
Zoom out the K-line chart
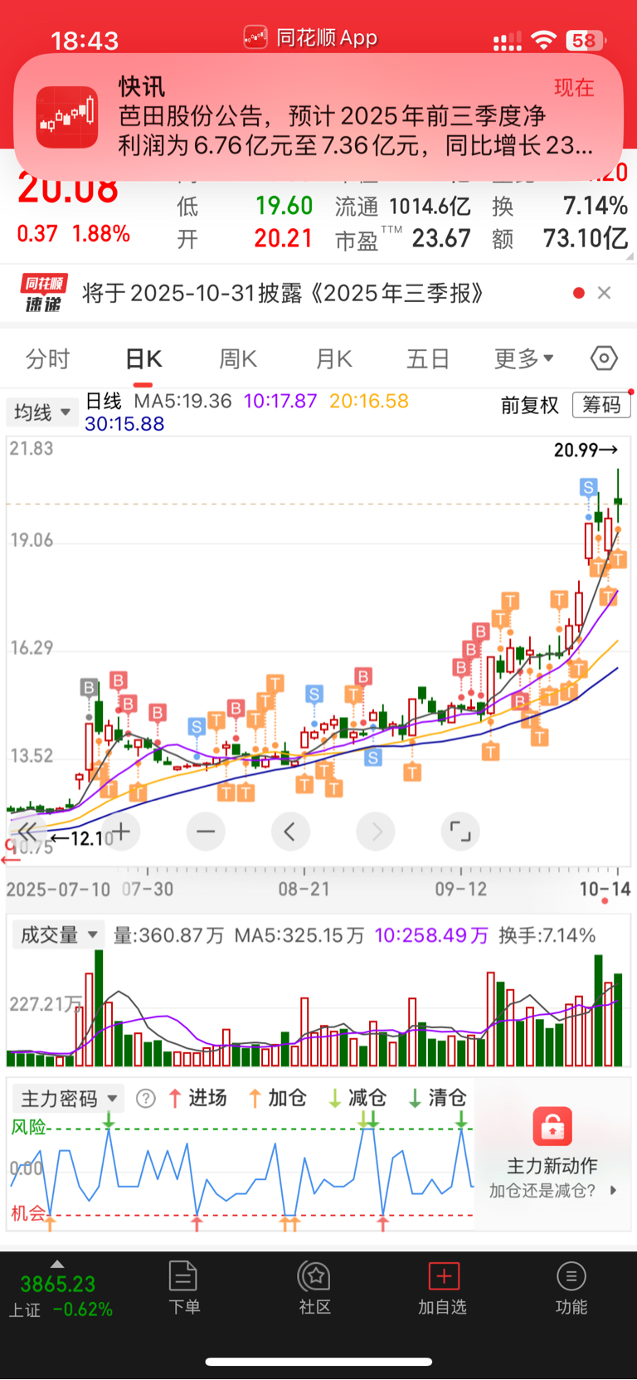(206, 831)
